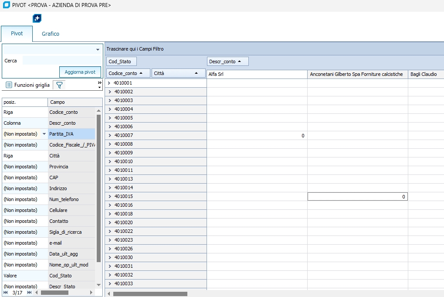Click the Cod_Stato data field button

120,61
